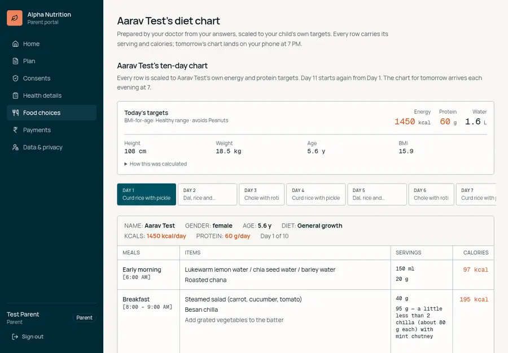This screenshot has height=353, width=508.
Task: Click the 1.6 L water target value
Action: (x=476, y=121)
